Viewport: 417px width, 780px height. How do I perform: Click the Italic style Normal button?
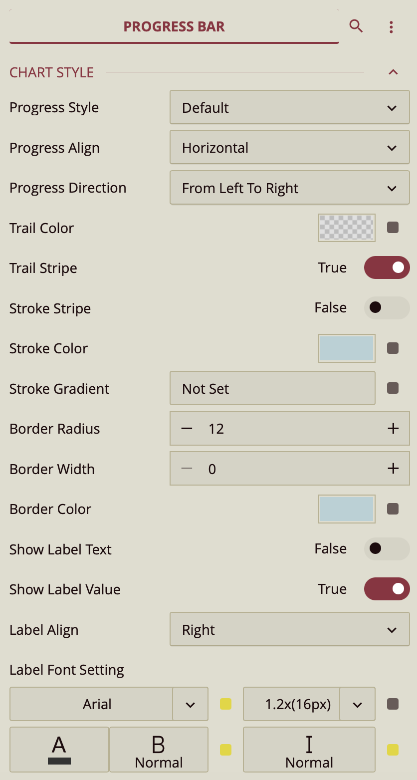(x=309, y=750)
